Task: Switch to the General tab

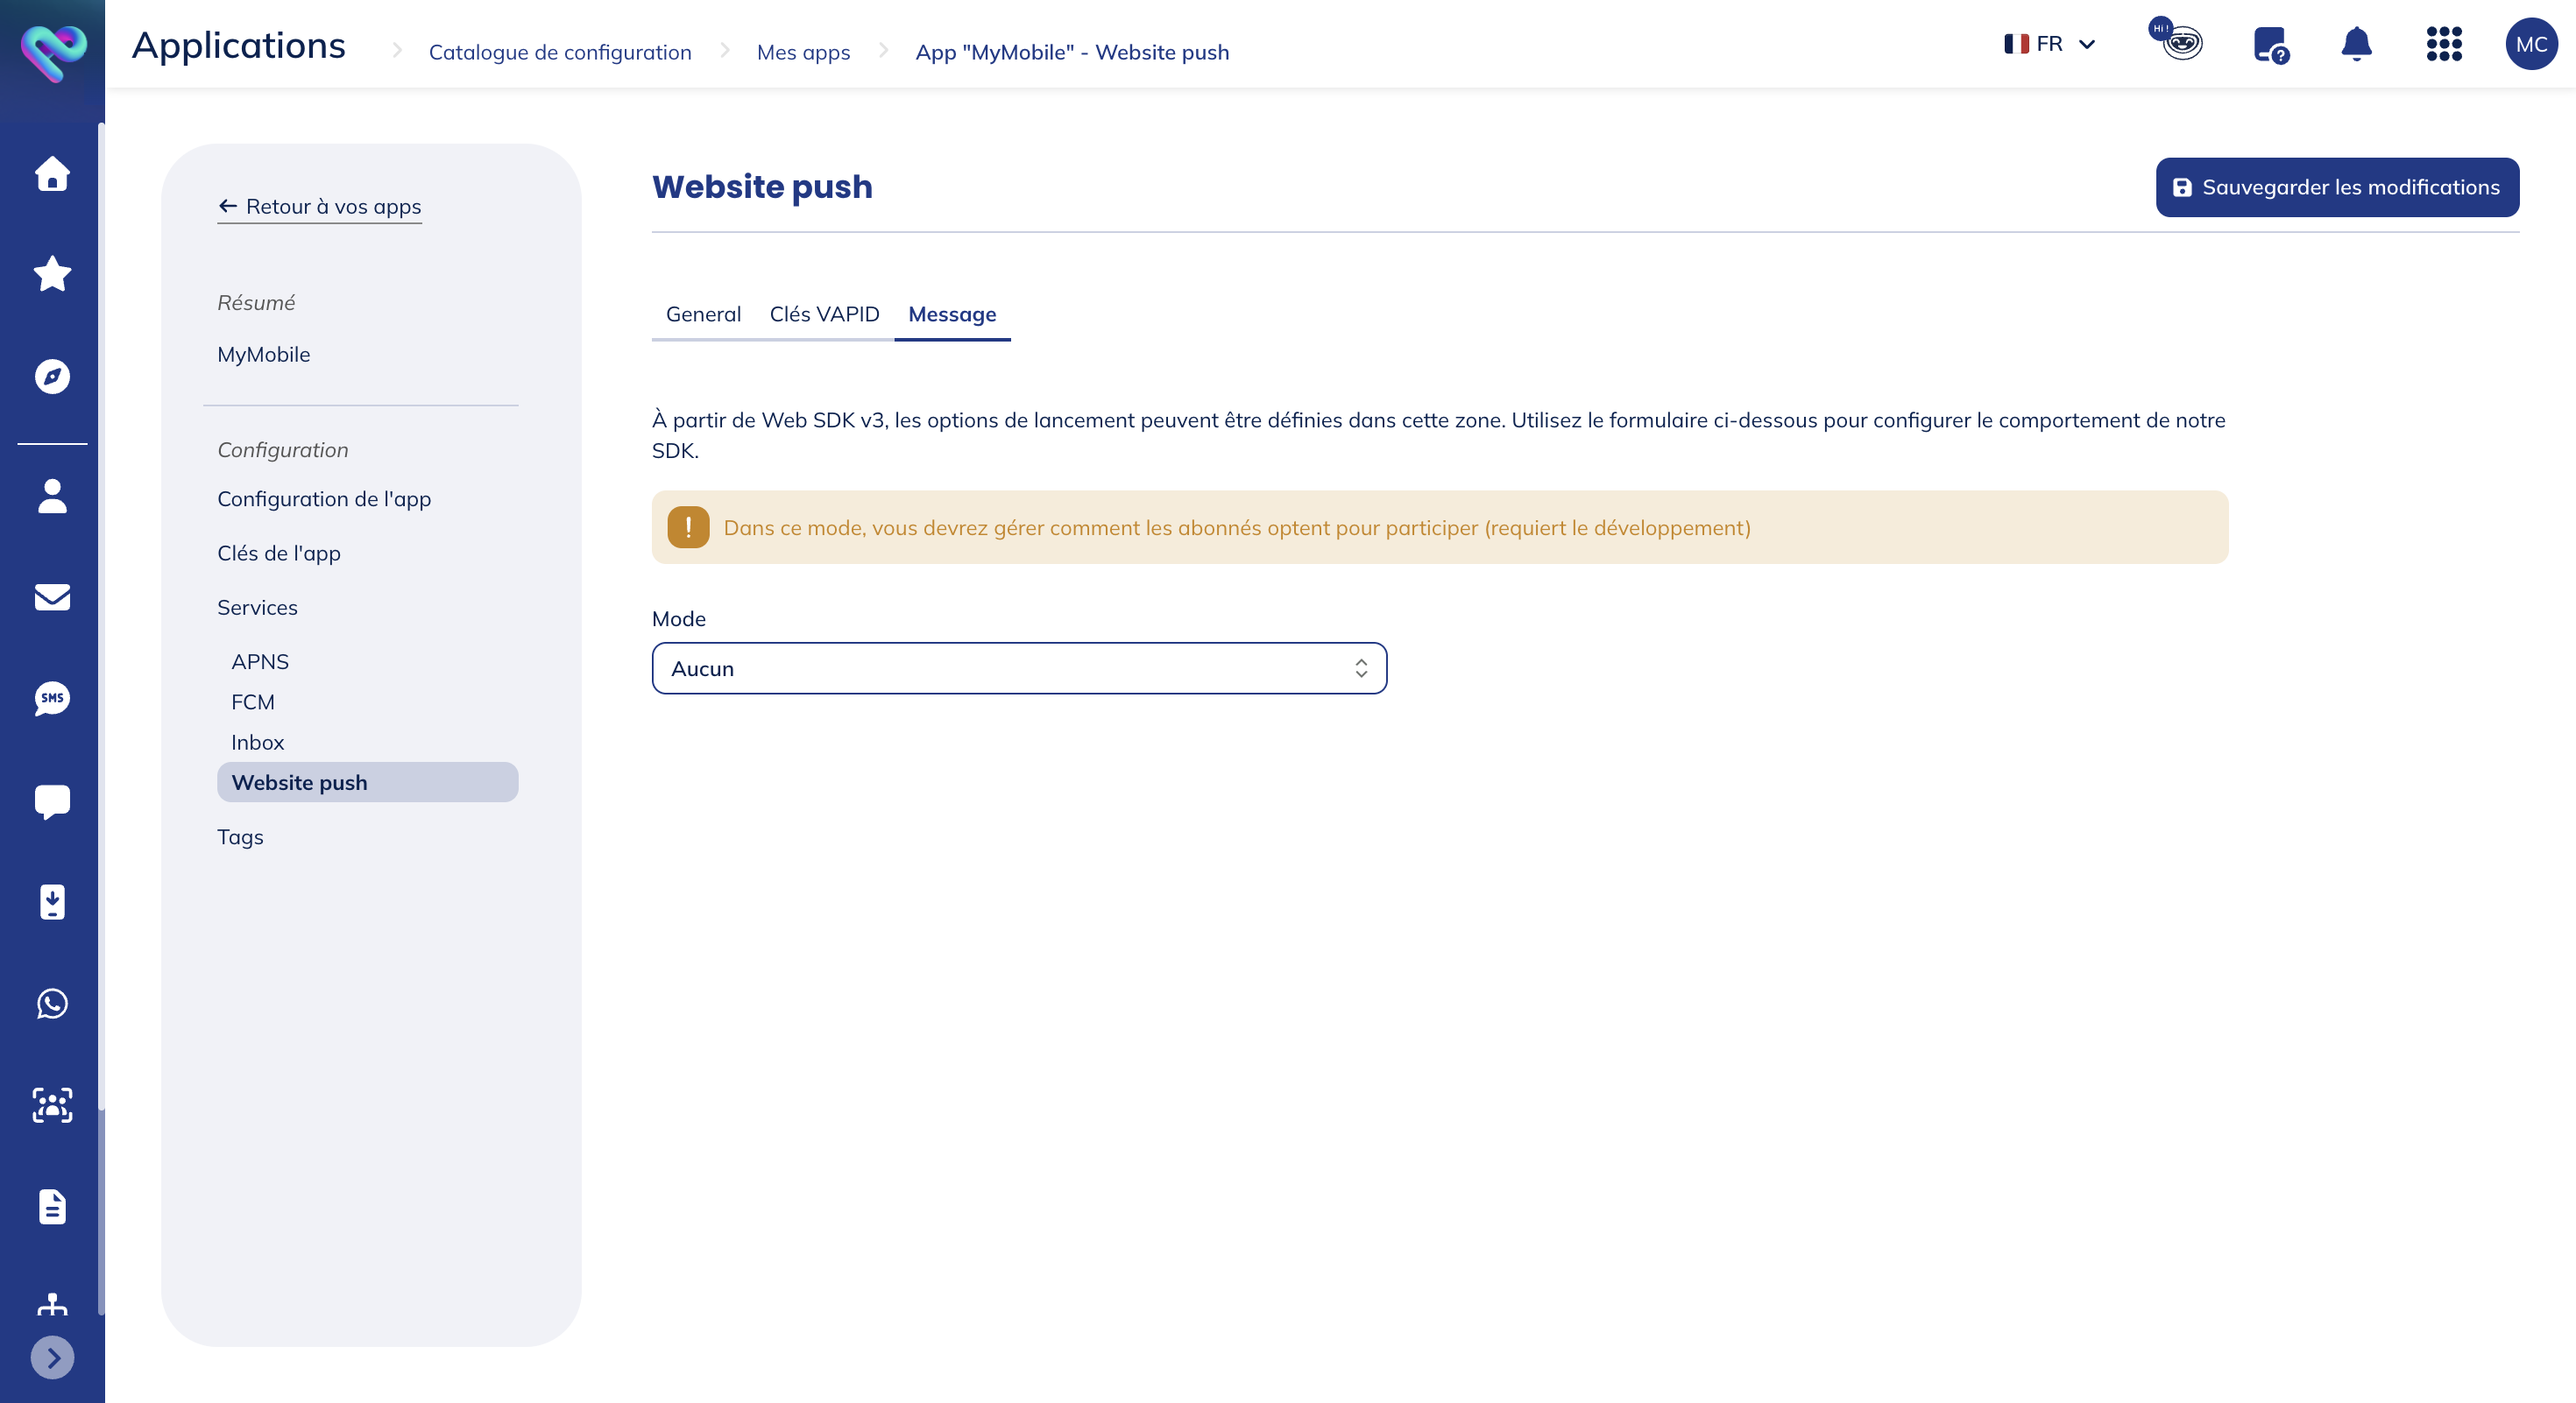Action: click(703, 314)
